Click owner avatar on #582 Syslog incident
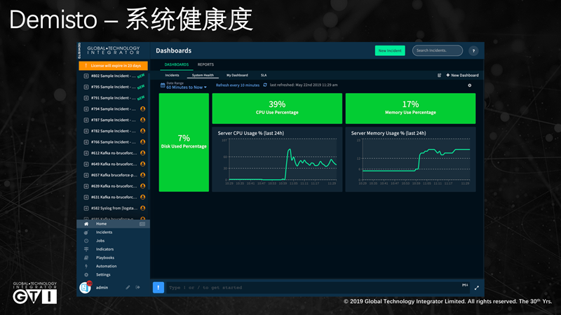This screenshot has height=315, width=561. click(143, 208)
